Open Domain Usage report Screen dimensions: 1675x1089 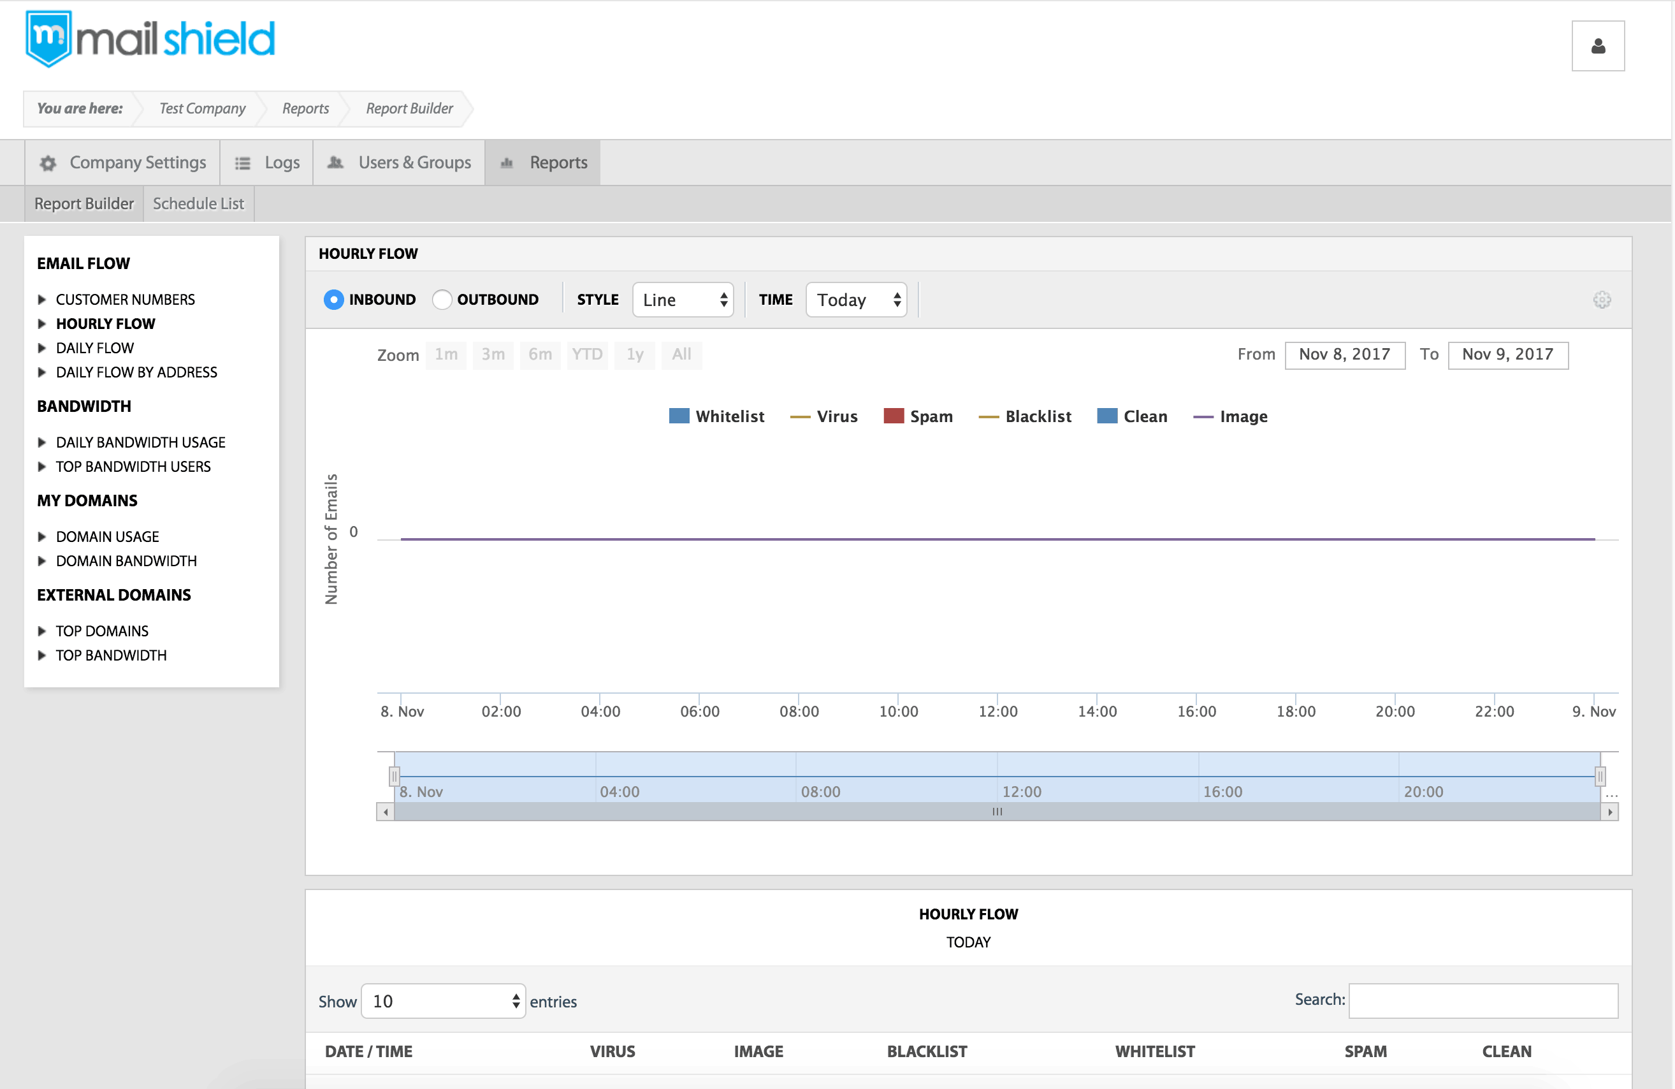108,536
